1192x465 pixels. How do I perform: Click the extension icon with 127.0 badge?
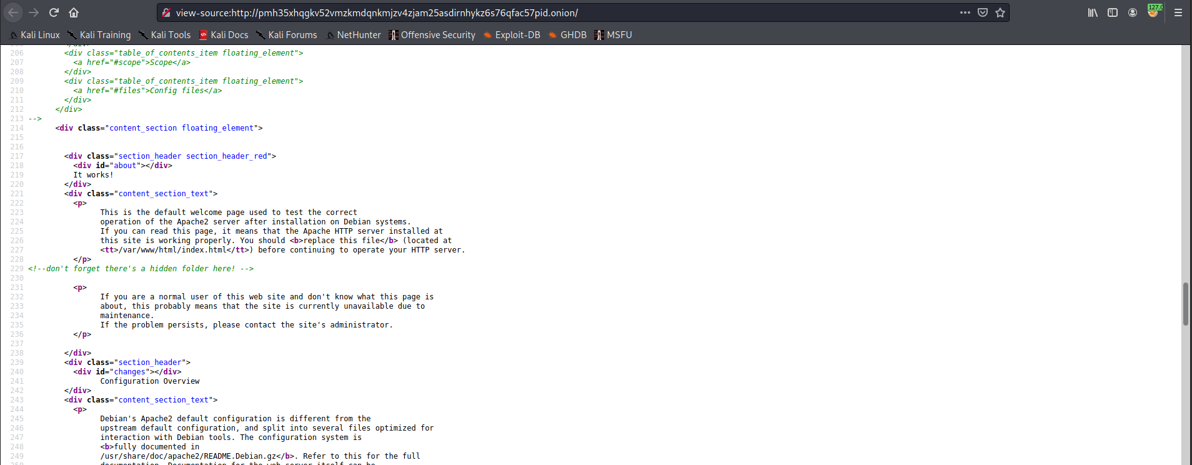point(1154,11)
